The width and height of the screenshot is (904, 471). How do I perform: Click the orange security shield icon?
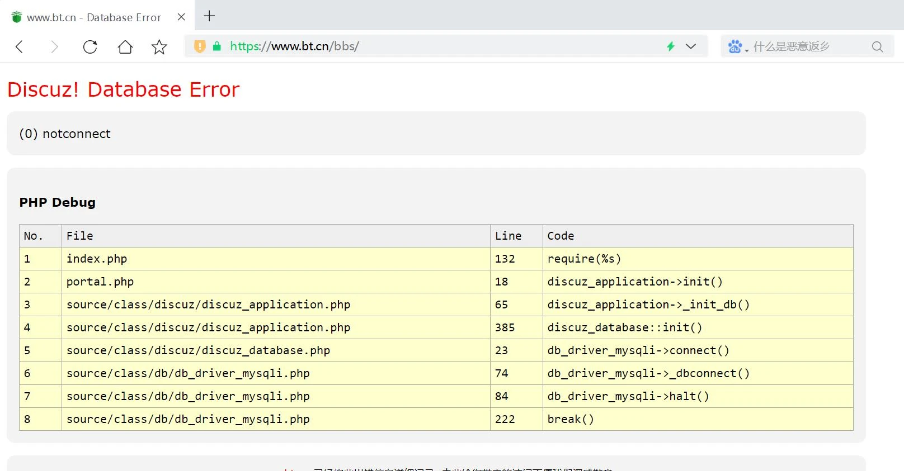click(200, 46)
